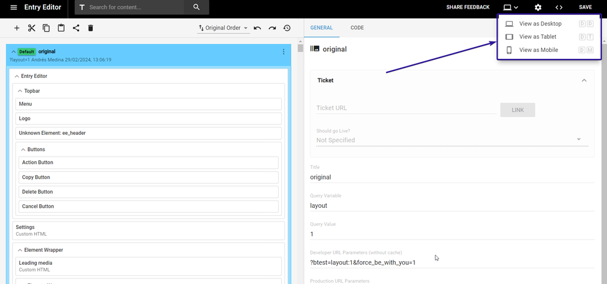This screenshot has width=607, height=284.
Task: Collapse the Ticket section
Action: 583,80
